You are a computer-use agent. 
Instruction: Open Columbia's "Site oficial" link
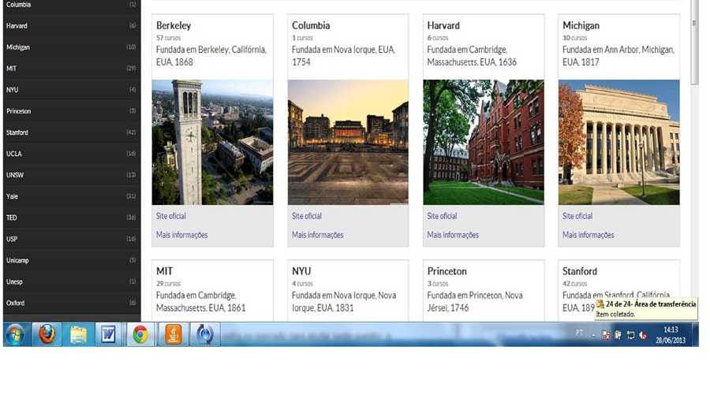pyautogui.click(x=307, y=216)
